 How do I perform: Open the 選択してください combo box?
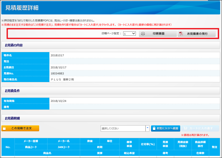[x=123, y=128]
